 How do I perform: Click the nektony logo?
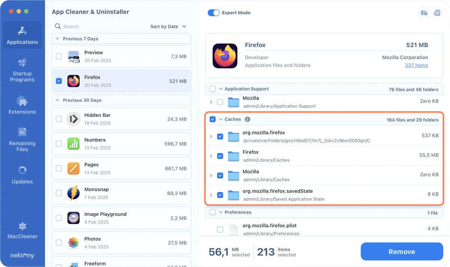tap(22, 256)
